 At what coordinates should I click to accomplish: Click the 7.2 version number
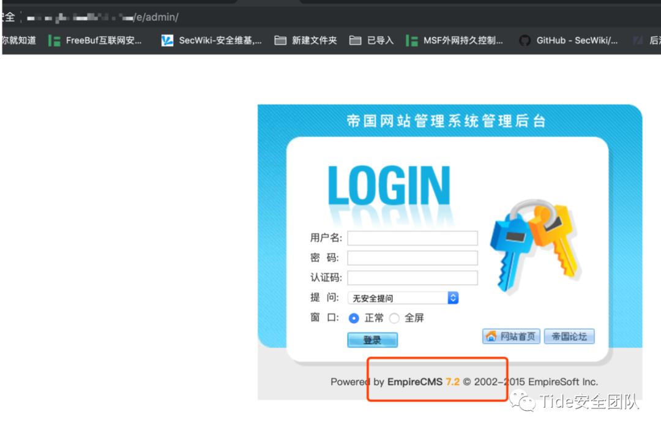click(x=453, y=381)
